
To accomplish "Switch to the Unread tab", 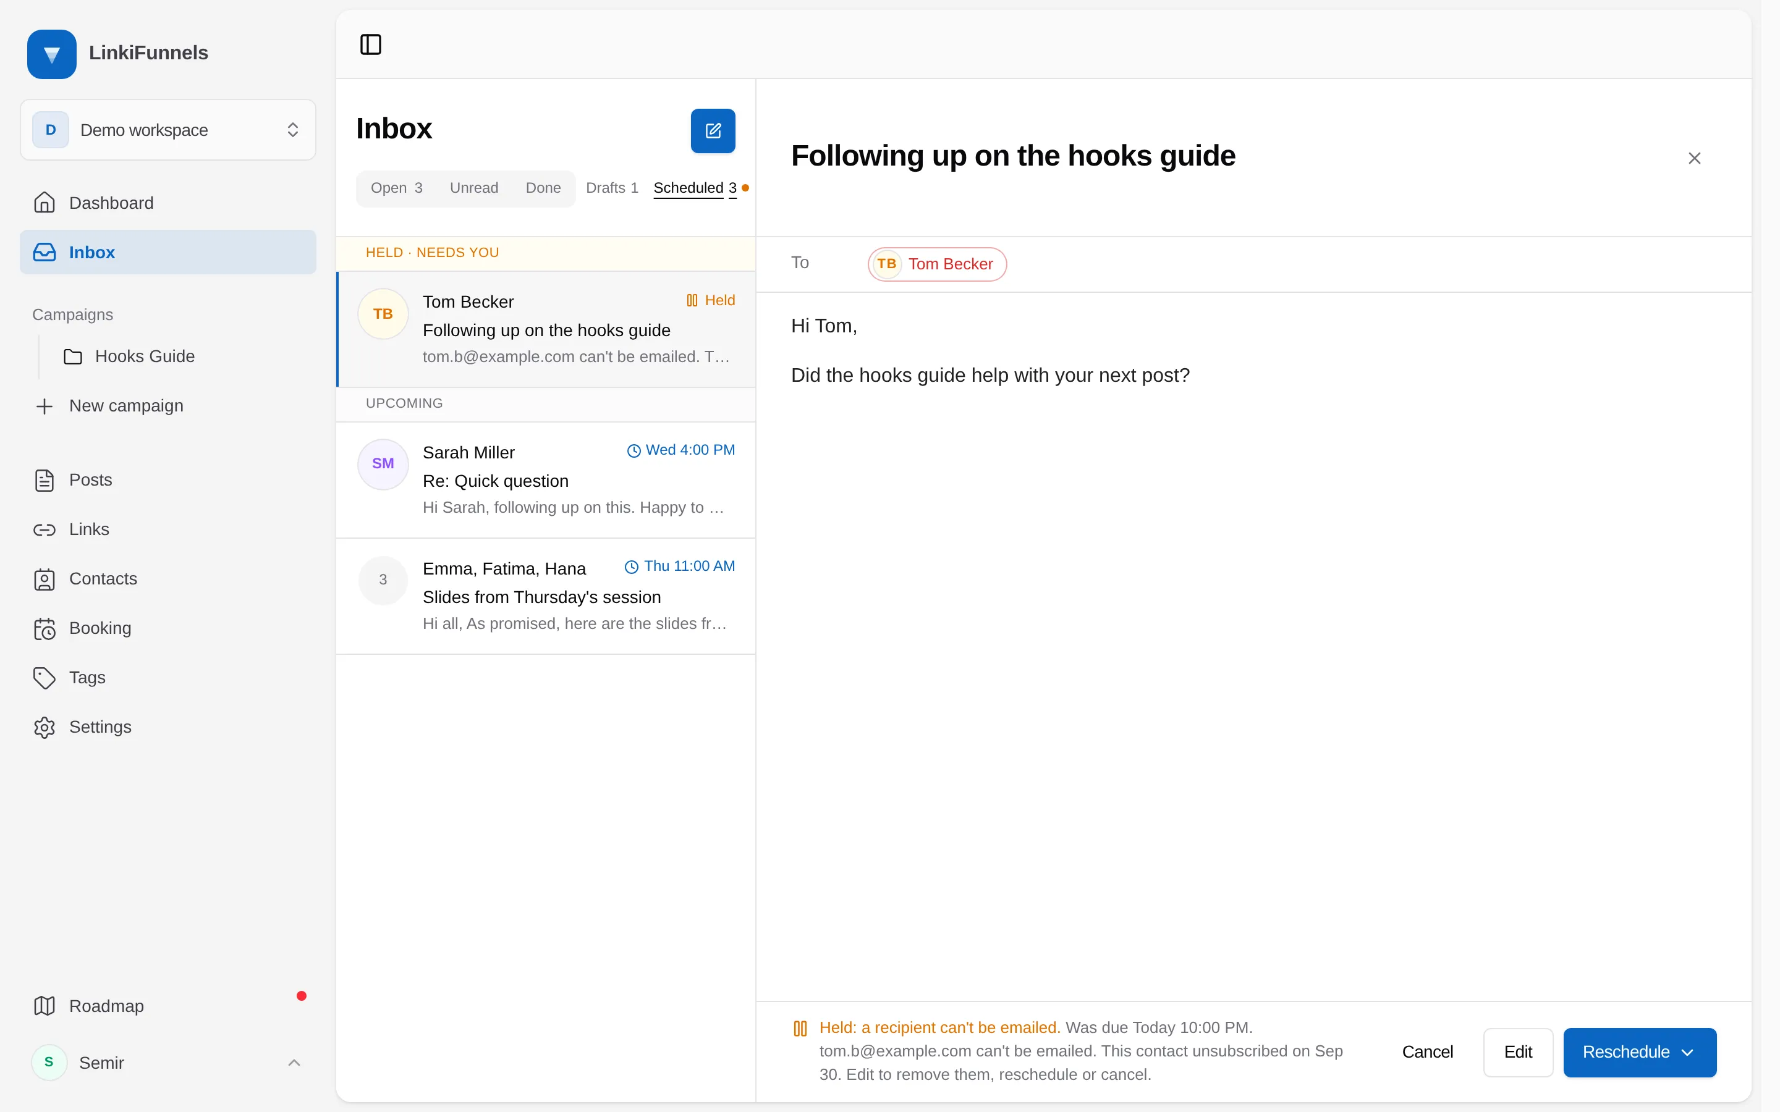I will pos(473,188).
